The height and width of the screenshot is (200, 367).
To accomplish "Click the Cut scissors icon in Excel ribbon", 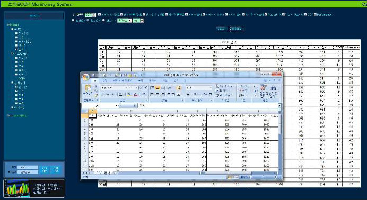I will click(96, 86).
